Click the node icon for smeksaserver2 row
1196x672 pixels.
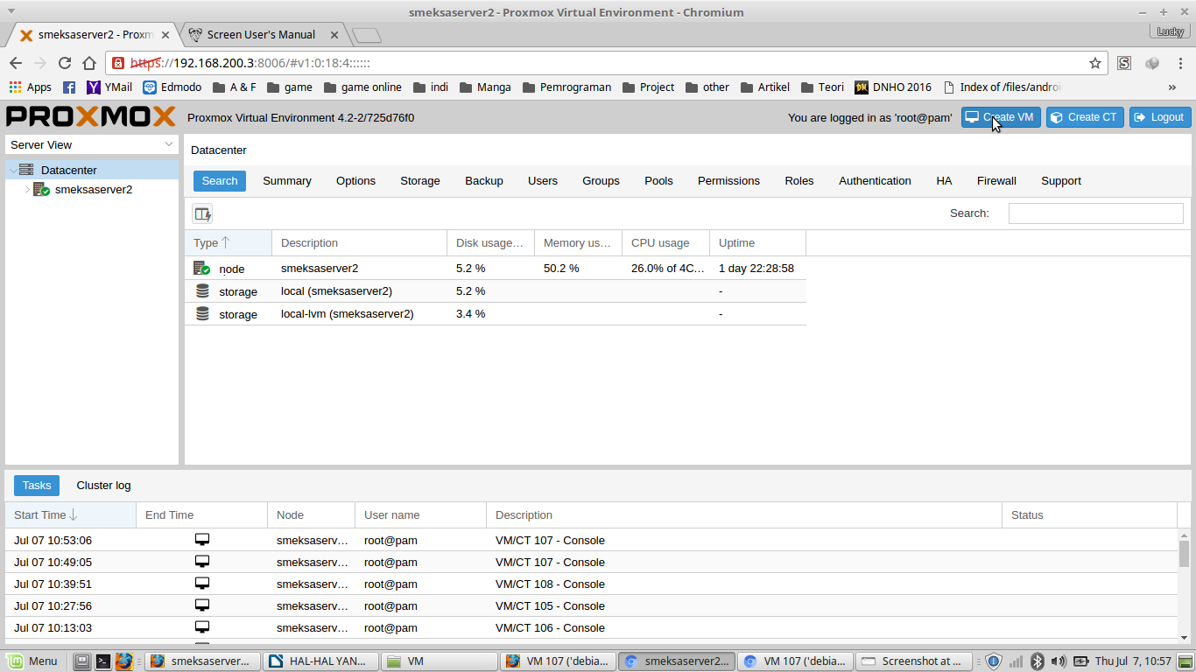pyautogui.click(x=202, y=269)
